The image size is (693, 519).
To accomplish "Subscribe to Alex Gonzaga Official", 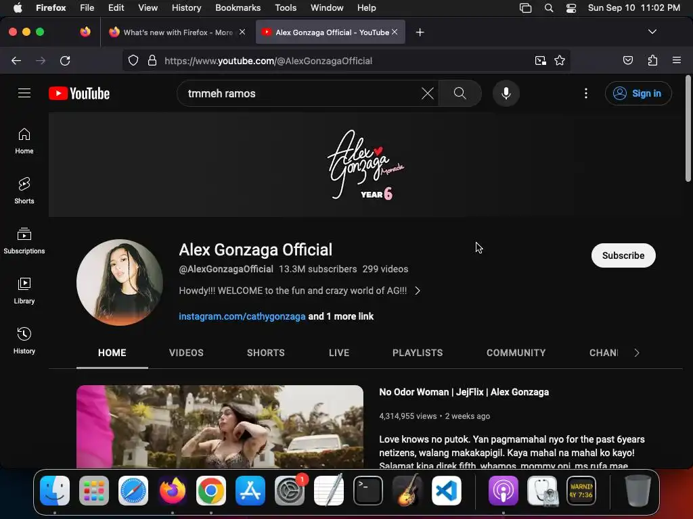I will pos(623,255).
